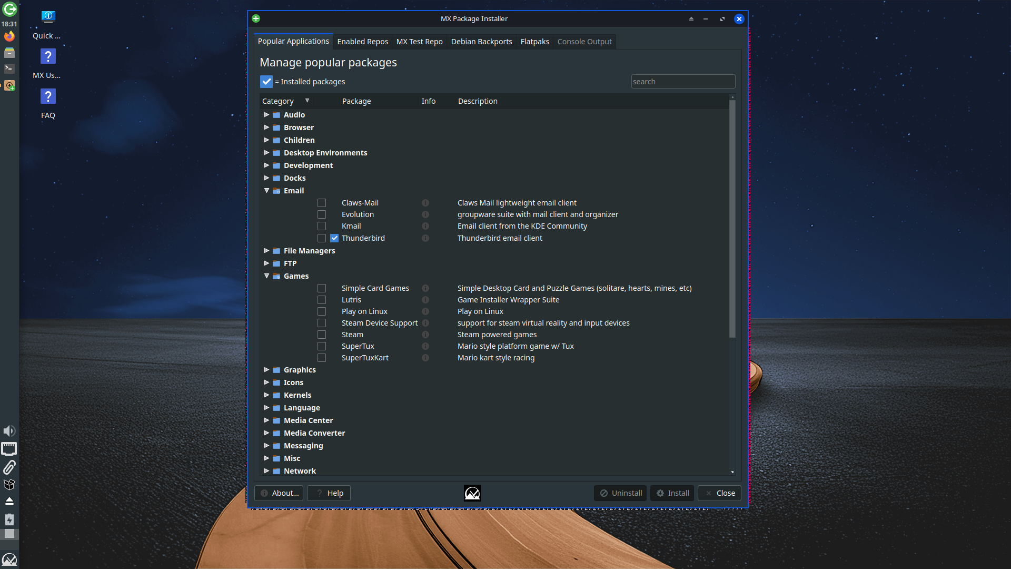
Task: Click the About... button
Action: click(279, 493)
